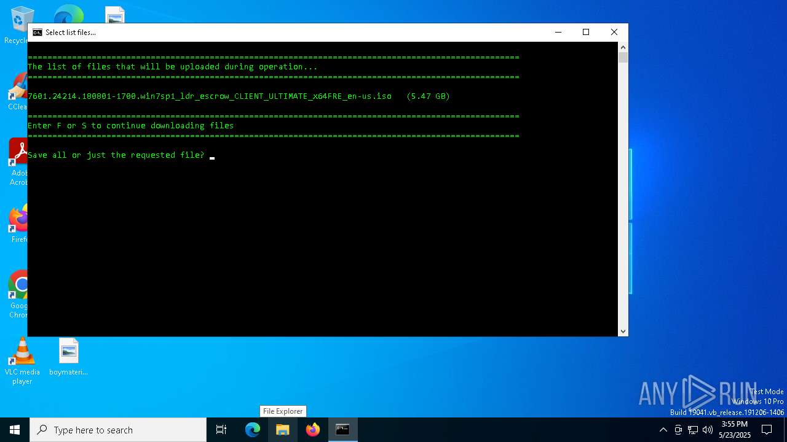Launch Microsoft Edge from taskbar
The image size is (787, 442).
(253, 430)
